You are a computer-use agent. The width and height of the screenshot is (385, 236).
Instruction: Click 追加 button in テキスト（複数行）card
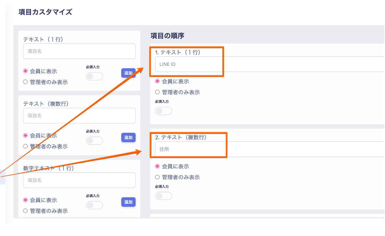128,138
